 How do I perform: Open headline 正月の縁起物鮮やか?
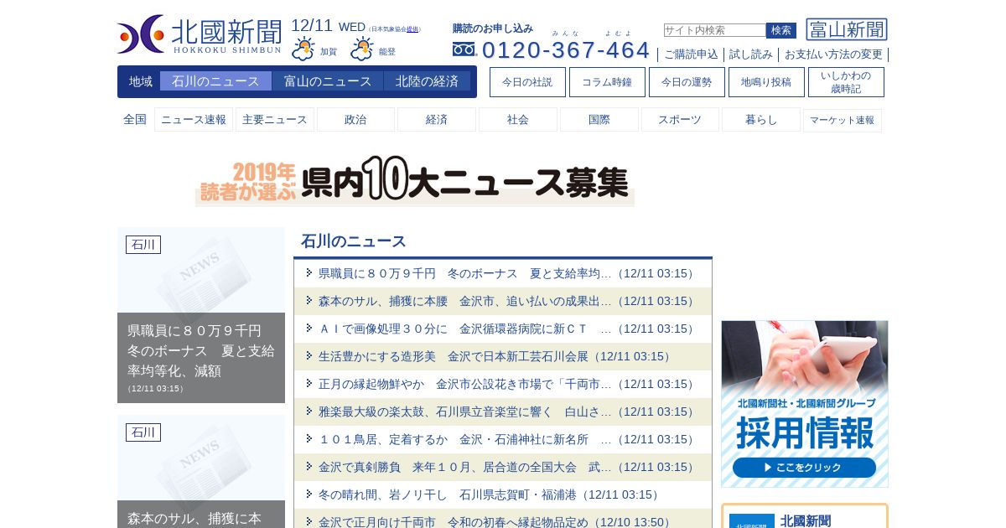(507, 384)
